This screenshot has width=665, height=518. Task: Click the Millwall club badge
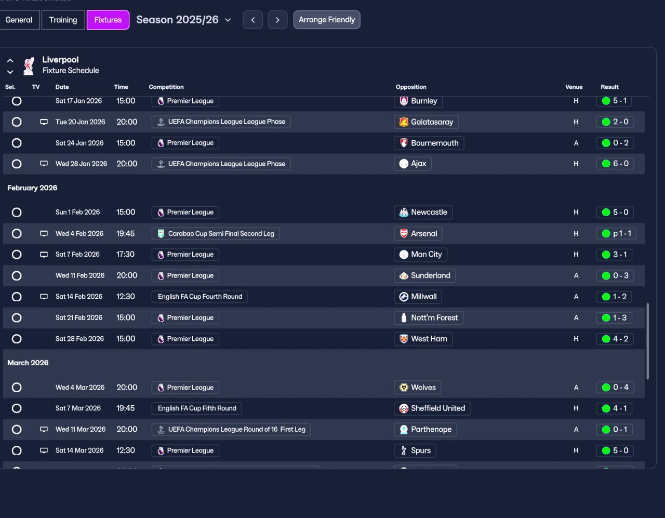(x=404, y=297)
